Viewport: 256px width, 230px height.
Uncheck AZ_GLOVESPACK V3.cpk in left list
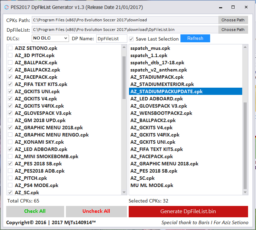tap(10, 113)
